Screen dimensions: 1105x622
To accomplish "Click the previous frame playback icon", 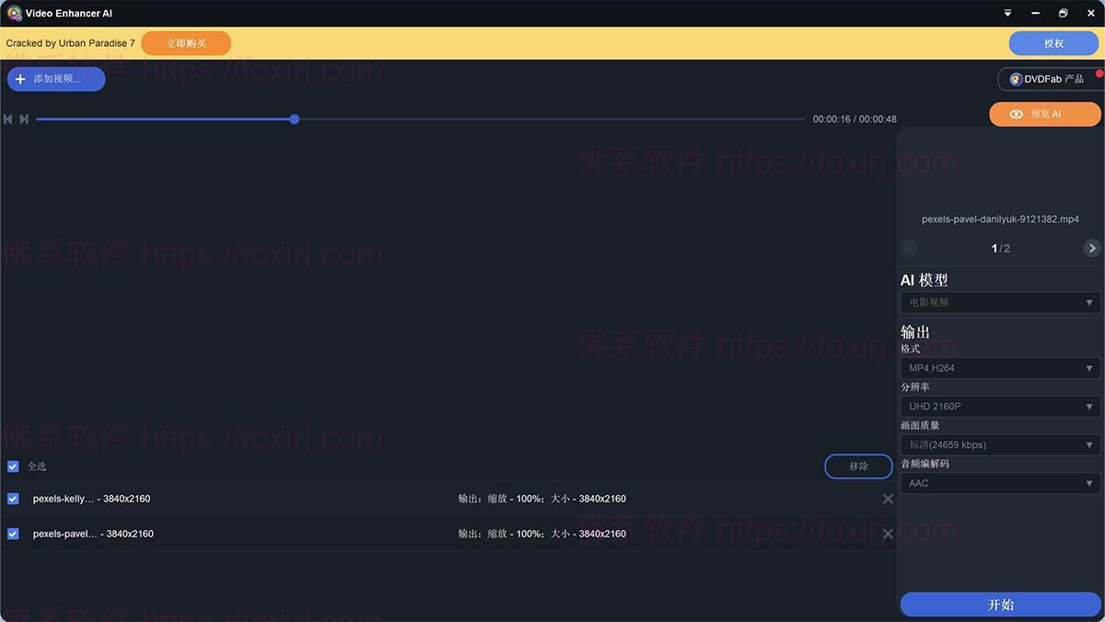I will pyautogui.click(x=8, y=119).
